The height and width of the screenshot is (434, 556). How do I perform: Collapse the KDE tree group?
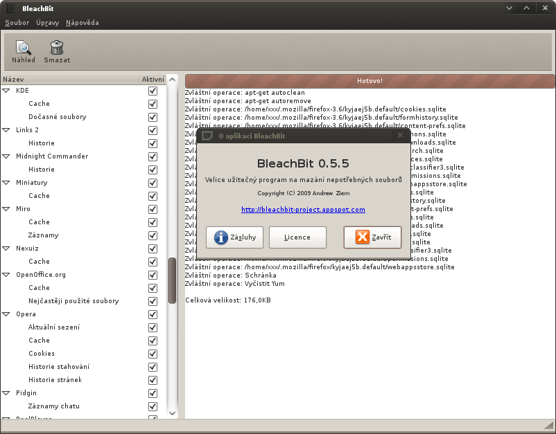pos(6,91)
